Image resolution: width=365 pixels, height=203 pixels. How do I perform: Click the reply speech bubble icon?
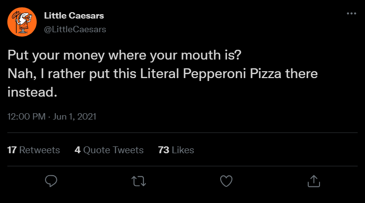click(51, 181)
